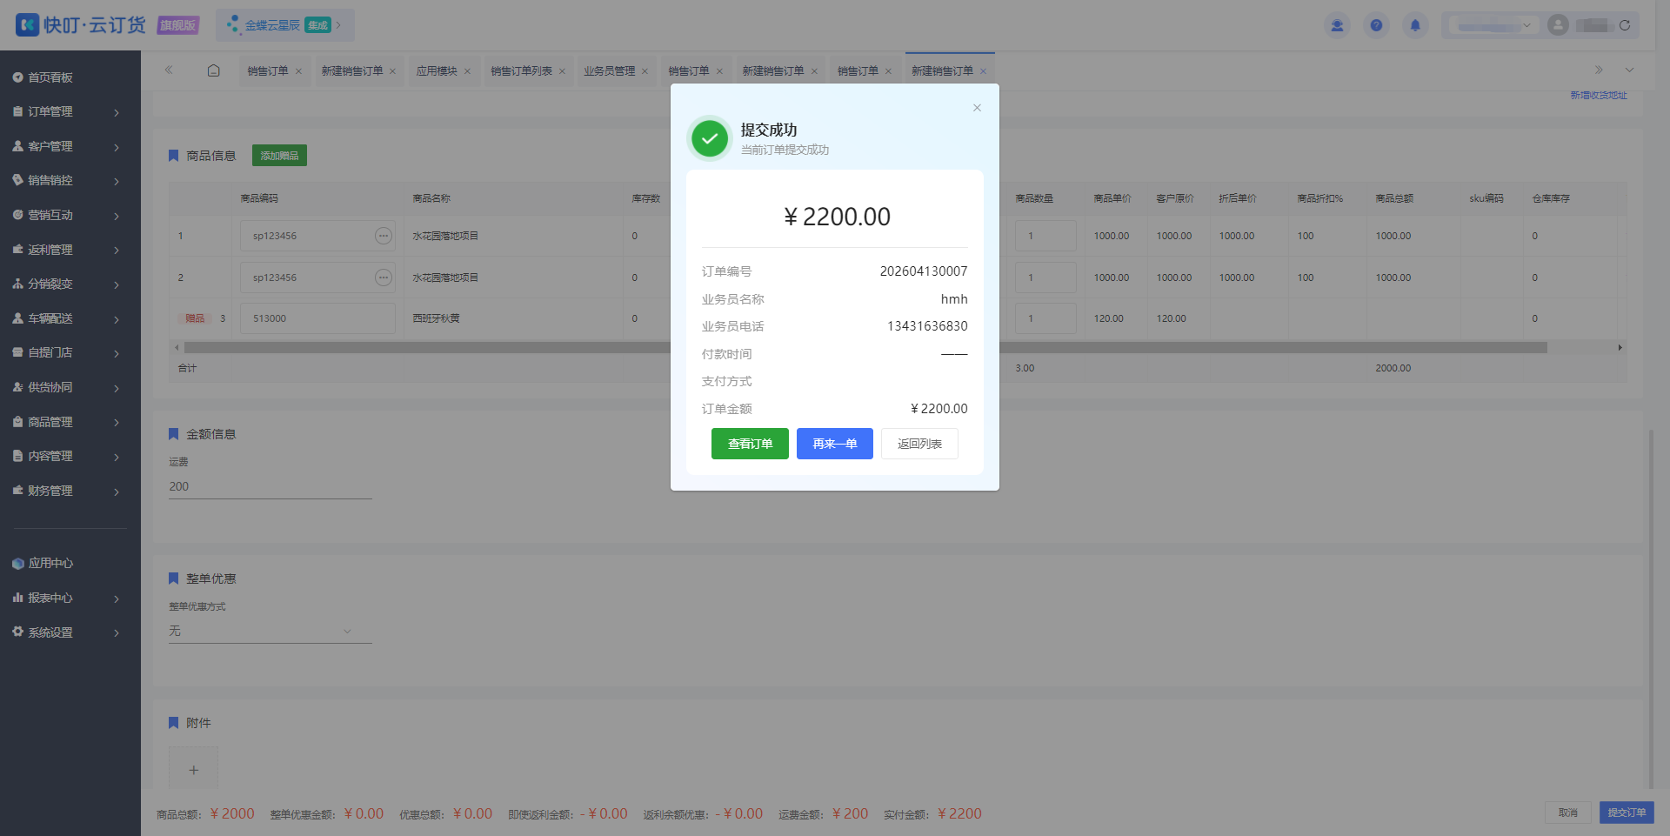Viewport: 1670px width, 836px height.
Task: Click the 运费 input field
Action: (271, 487)
